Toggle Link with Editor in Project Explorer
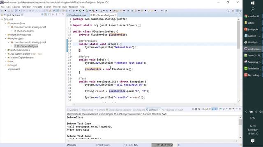This screenshot has width=263, height=147. 46,15
